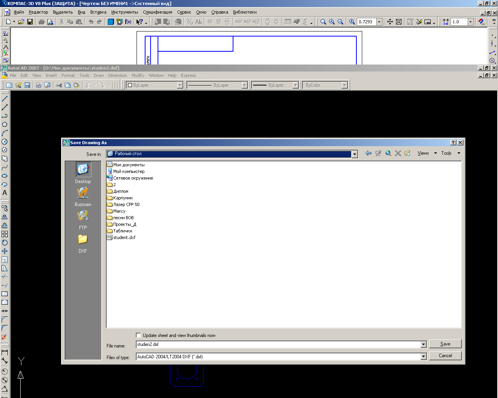Screen dimensions: 498x398
Task: Select the Карпунин folder in file list
Action: click(120, 198)
